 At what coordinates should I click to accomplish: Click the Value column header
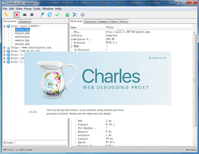coord(110,27)
